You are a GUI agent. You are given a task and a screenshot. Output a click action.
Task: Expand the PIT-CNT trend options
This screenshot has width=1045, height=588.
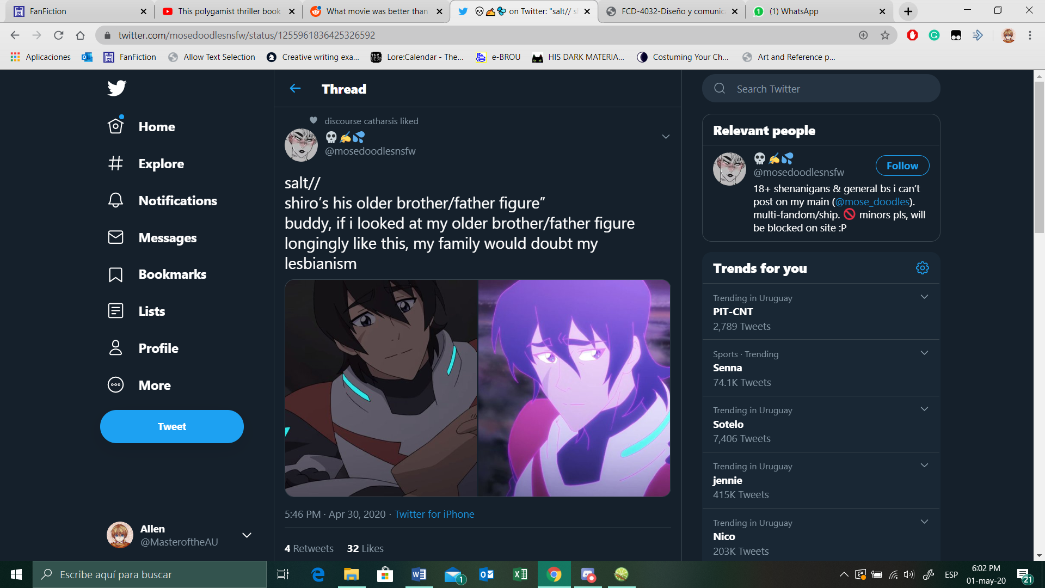pos(924,297)
